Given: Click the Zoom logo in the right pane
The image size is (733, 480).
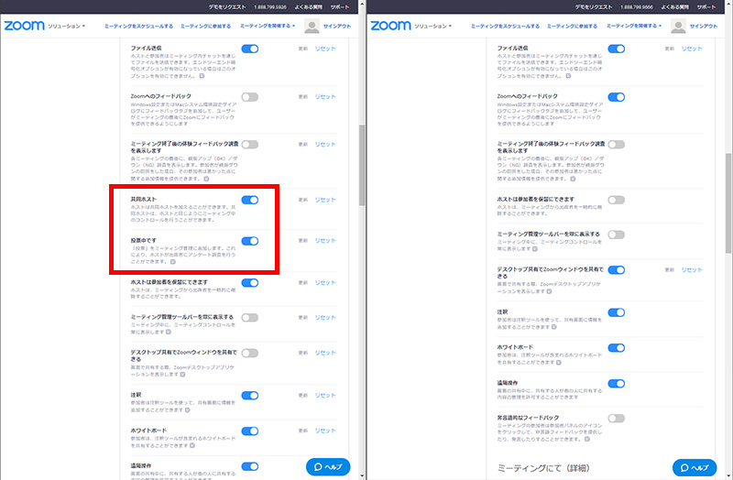Looking at the screenshot, I should click(391, 26).
